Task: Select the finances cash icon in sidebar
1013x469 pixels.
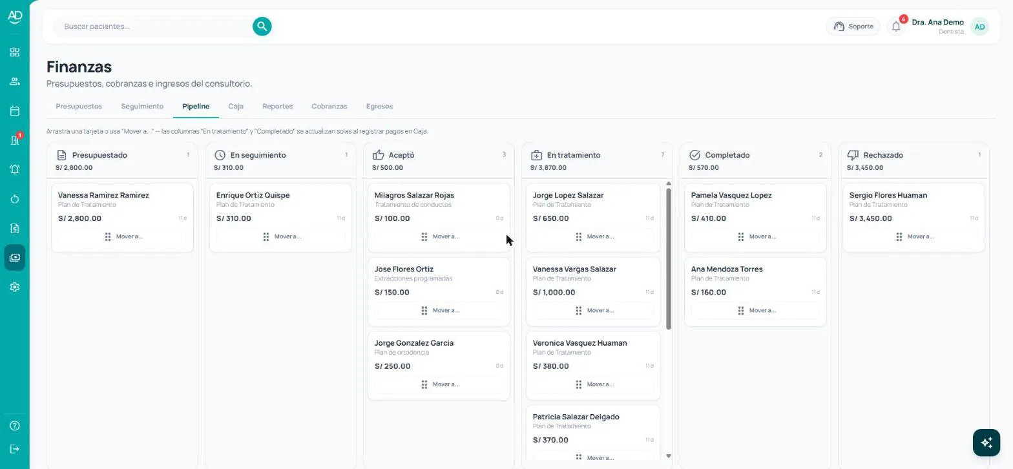Action: pos(15,258)
